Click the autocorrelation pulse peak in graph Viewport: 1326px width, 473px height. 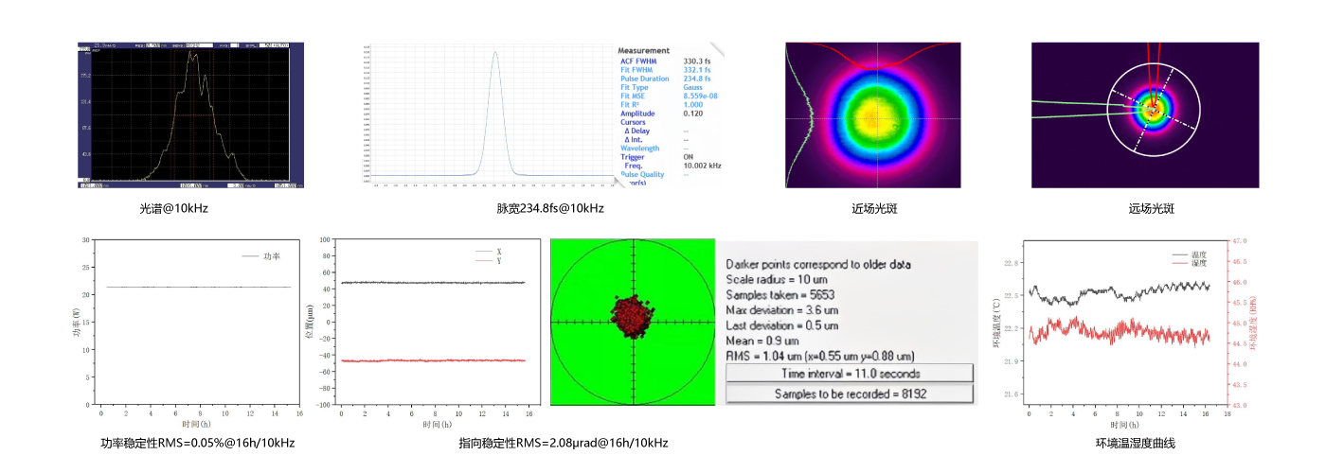(x=494, y=54)
